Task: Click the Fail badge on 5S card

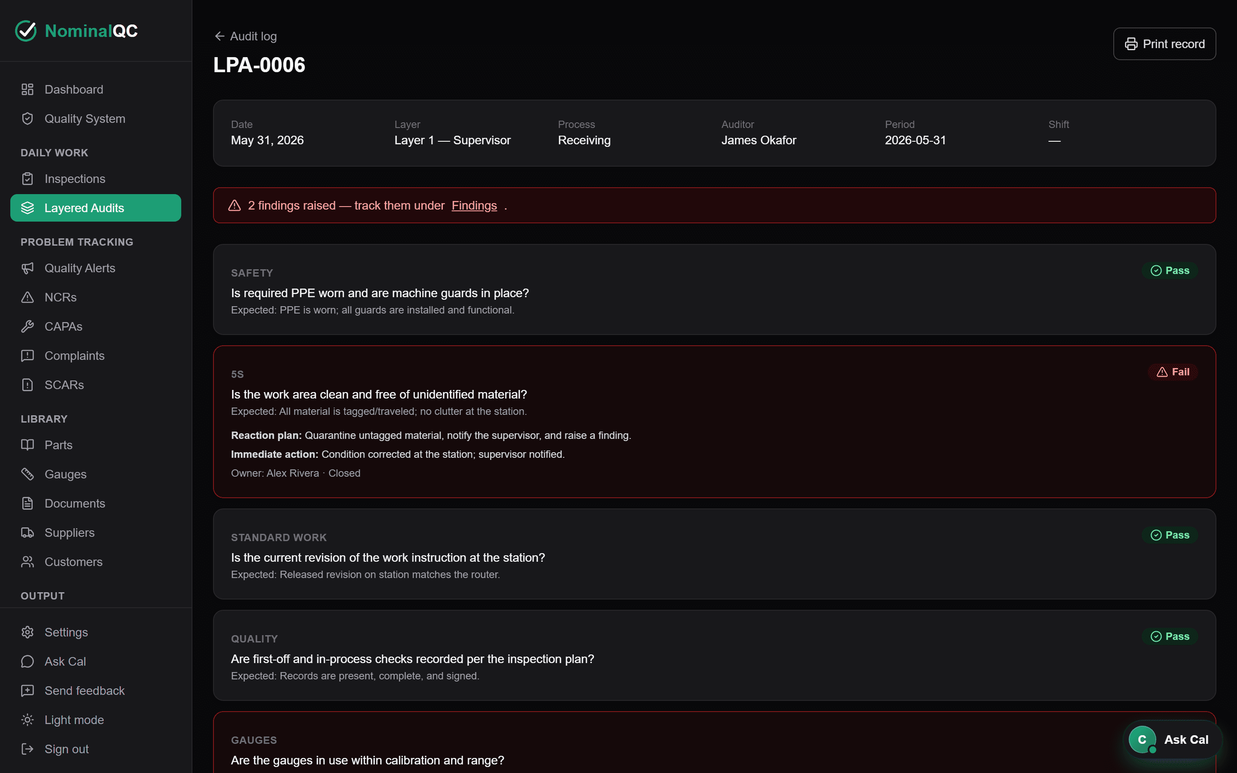Action: (x=1173, y=371)
